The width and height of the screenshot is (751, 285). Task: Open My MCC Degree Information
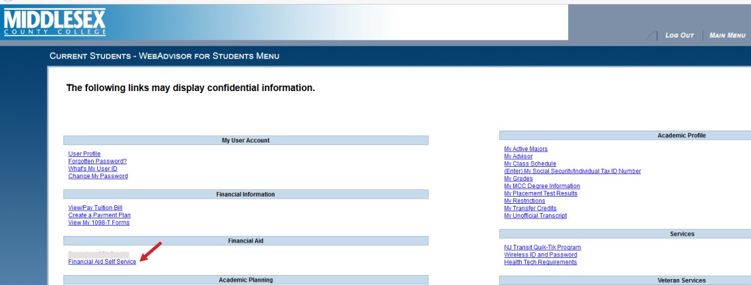pos(542,186)
